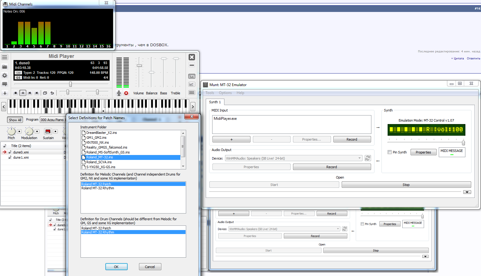The height and width of the screenshot is (276, 481).
Task: Click the red record icon in Midi Player
Action: click(x=126, y=93)
